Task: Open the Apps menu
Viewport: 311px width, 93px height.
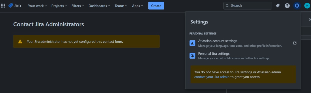Action: click(x=138, y=6)
